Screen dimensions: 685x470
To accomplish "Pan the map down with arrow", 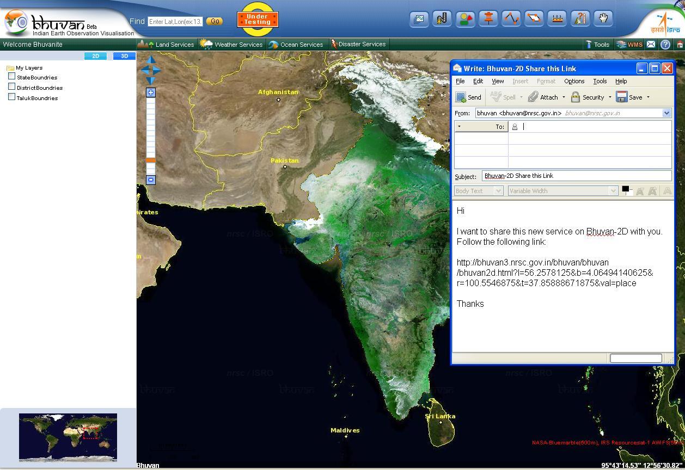I will (151, 81).
